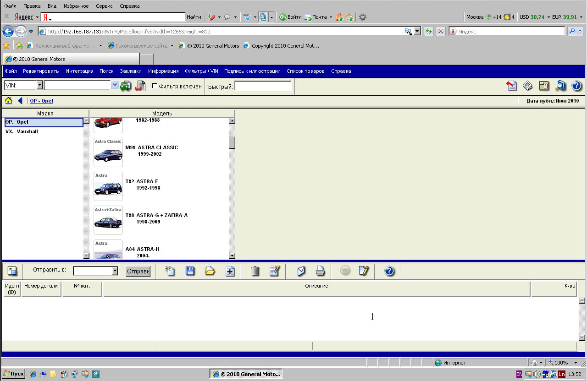Open a saved list with the folder icon
The width and height of the screenshot is (587, 381).
(210, 271)
